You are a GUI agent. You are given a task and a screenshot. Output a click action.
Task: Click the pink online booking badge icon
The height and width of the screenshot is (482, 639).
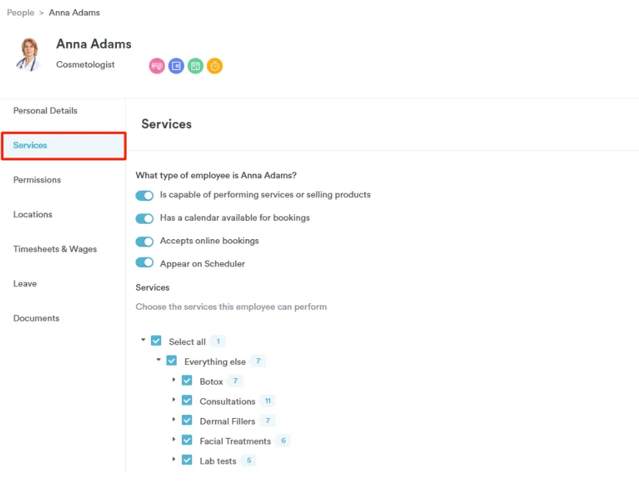pos(157,66)
